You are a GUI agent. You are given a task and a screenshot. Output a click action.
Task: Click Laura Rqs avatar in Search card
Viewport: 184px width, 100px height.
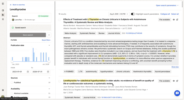13,20
